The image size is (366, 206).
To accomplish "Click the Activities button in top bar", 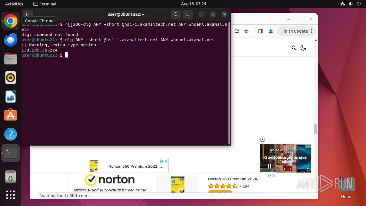I will point(14,4).
